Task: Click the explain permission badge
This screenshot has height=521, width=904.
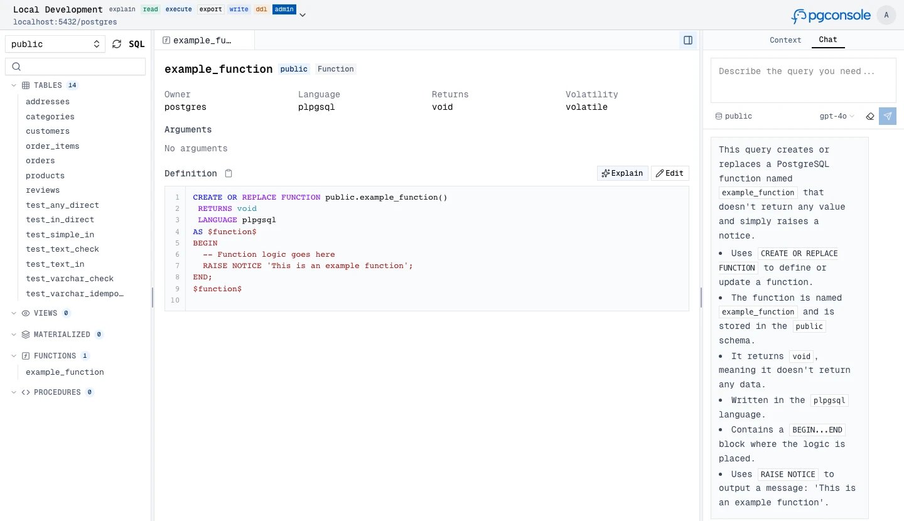Action: coord(122,9)
